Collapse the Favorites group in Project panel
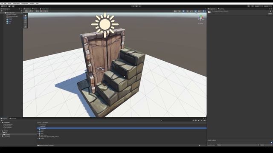273x153 pixels. point(1,122)
